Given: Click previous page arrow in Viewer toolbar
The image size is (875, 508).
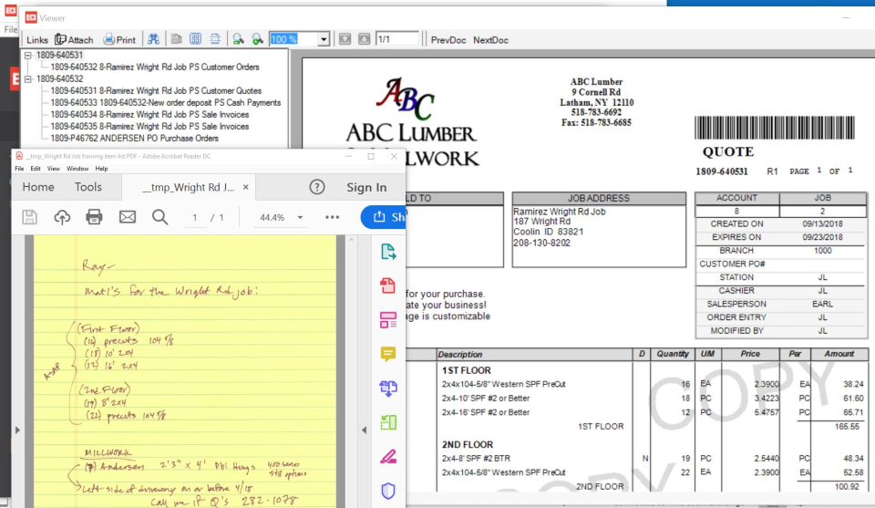Looking at the screenshot, I should (x=345, y=39).
